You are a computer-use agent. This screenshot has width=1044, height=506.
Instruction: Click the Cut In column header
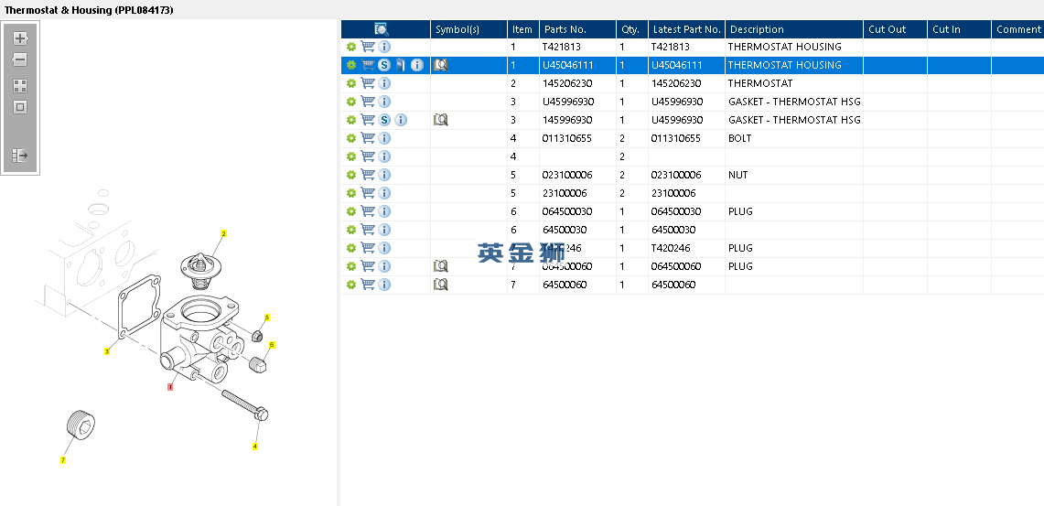[x=959, y=29]
